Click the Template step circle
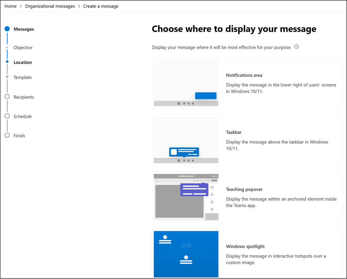Screen dimensions: 347x279 (x=7, y=77)
